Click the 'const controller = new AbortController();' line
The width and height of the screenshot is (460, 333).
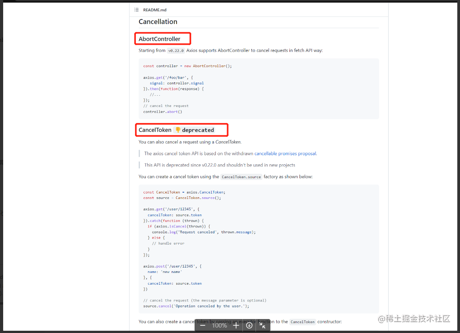tap(187, 66)
